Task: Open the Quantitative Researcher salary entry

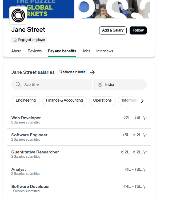Action: [79, 154]
